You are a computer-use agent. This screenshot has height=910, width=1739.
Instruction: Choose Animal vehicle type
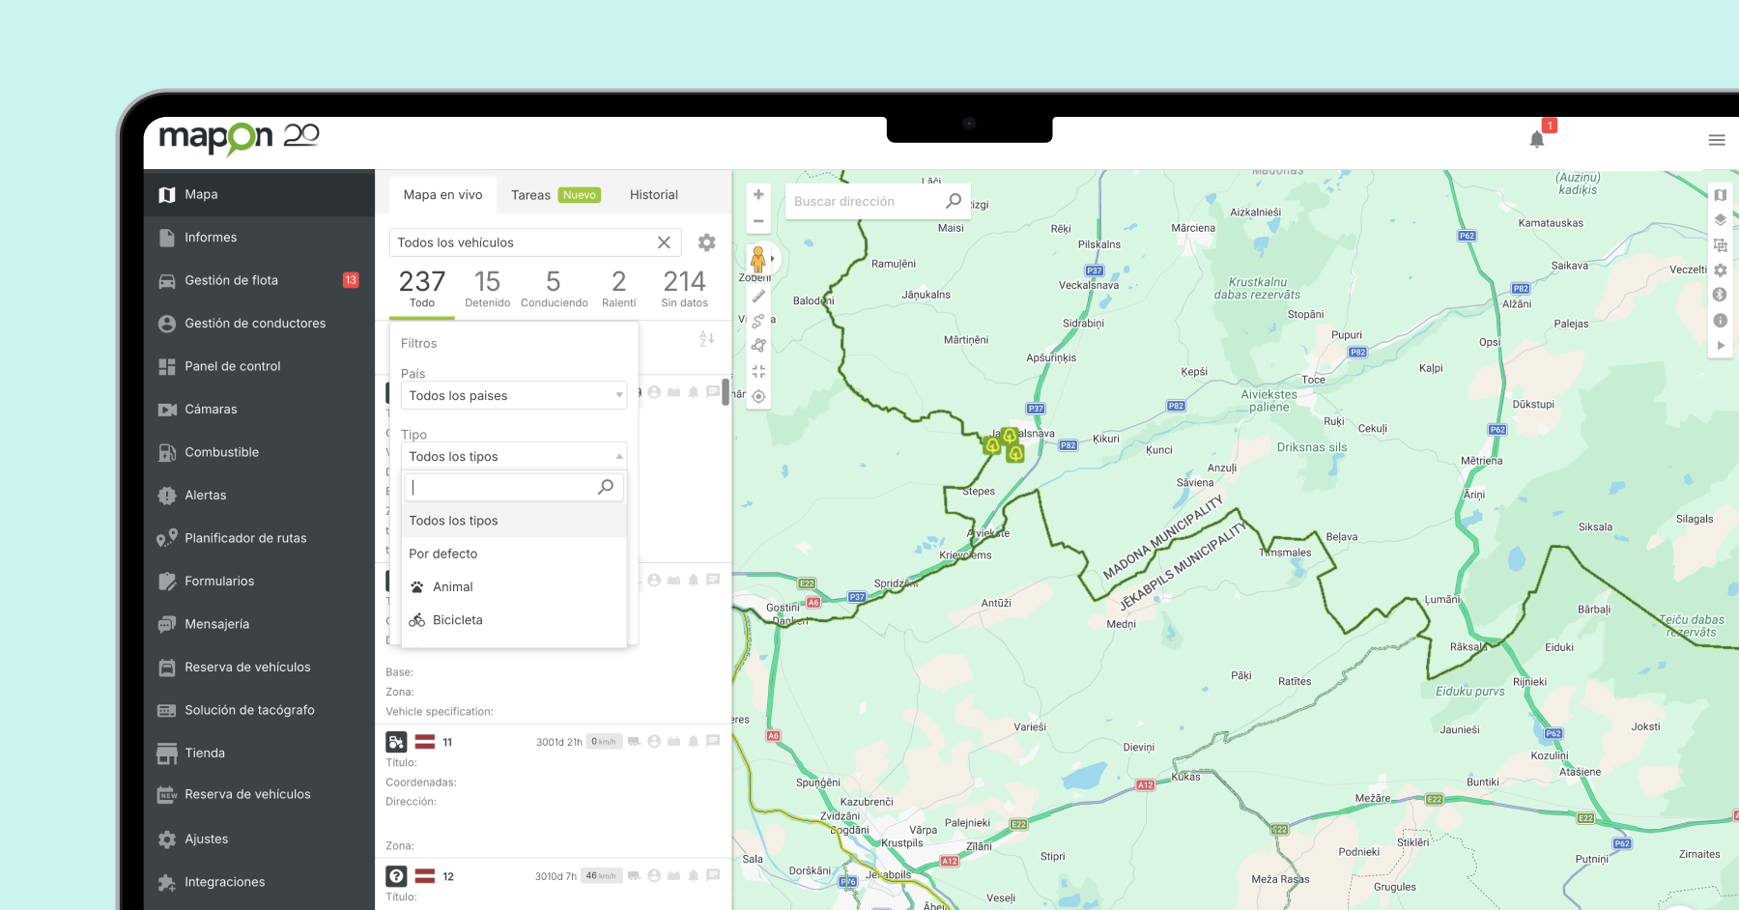pyautogui.click(x=514, y=586)
